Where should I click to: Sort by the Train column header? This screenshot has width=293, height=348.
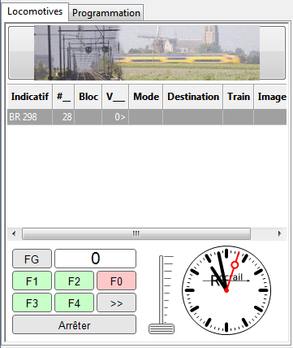pyautogui.click(x=239, y=97)
